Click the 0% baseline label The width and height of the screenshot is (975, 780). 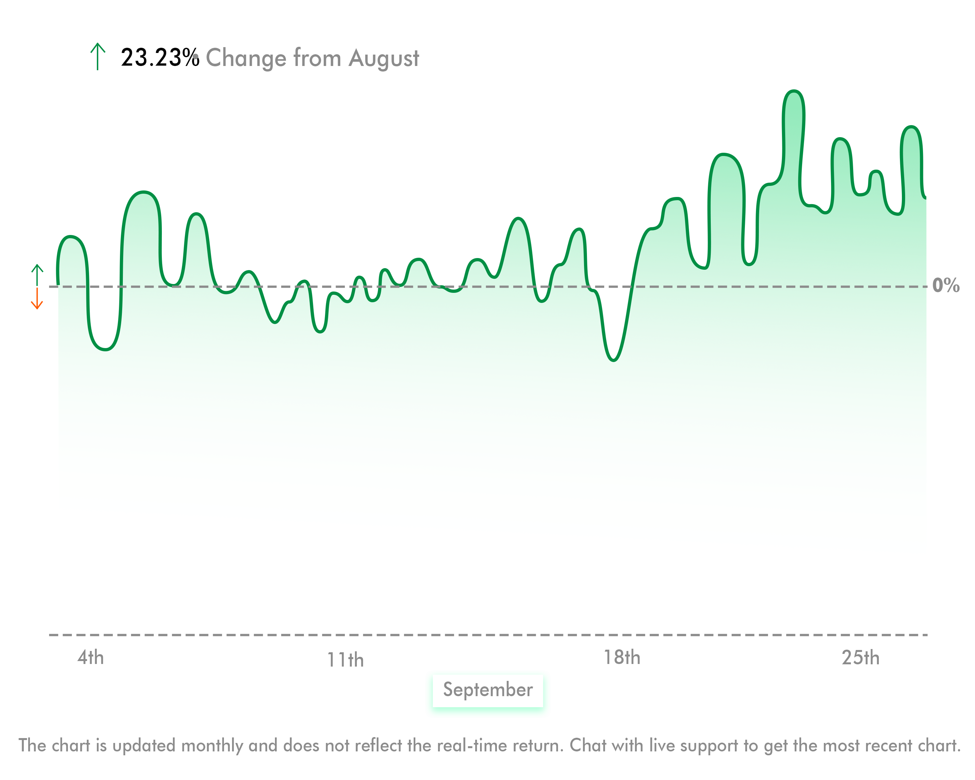coord(946,285)
